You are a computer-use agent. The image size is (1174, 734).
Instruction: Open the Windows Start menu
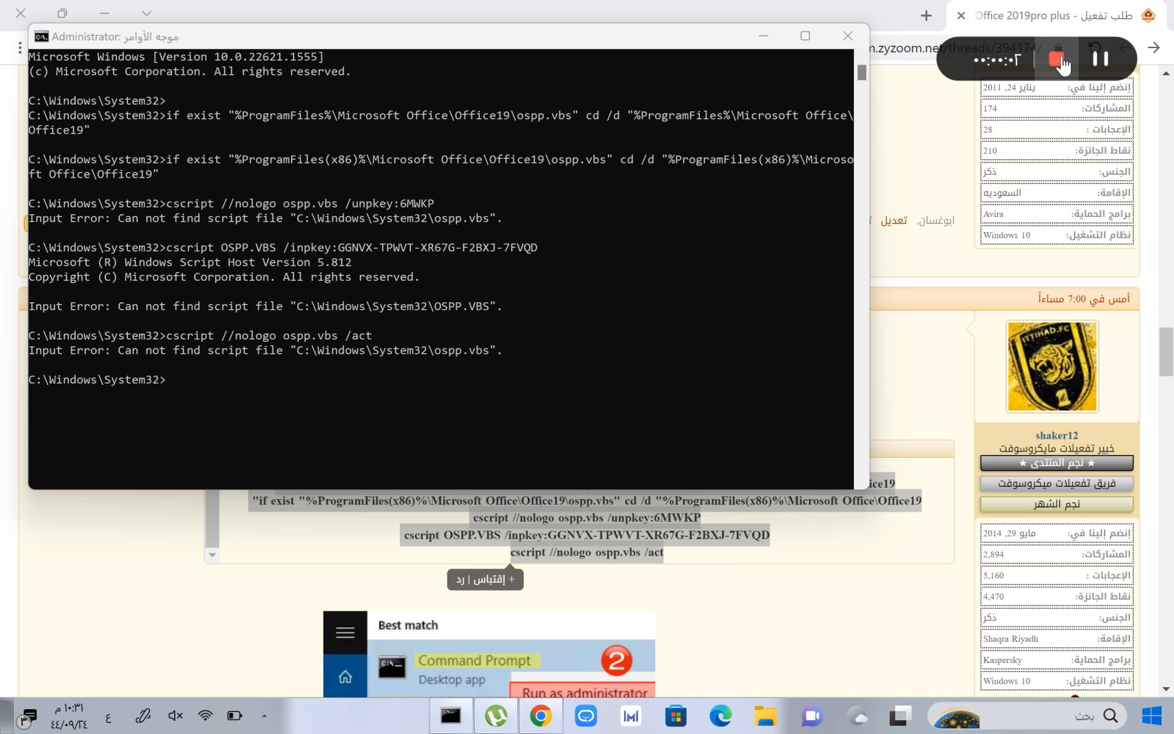coord(1151,716)
